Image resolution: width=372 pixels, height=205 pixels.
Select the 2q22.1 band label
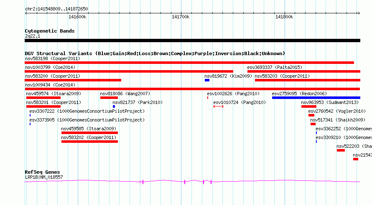(33, 36)
